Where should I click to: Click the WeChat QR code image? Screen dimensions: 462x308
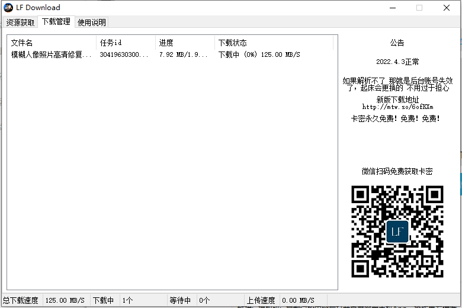pos(397,231)
